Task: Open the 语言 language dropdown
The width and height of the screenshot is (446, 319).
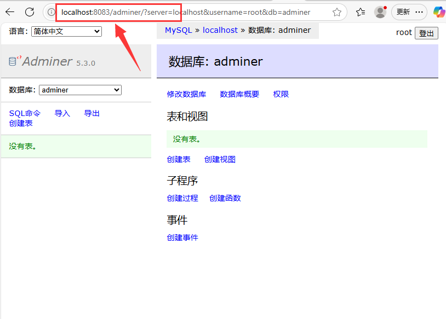Action: coord(66,31)
